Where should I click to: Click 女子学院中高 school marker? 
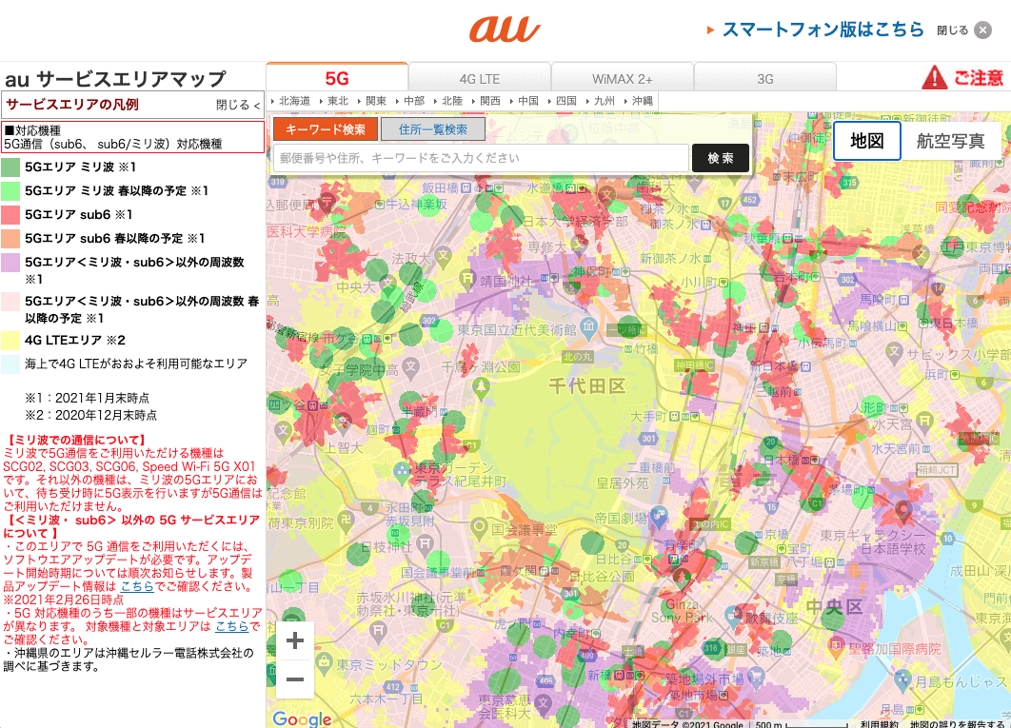click(x=410, y=368)
